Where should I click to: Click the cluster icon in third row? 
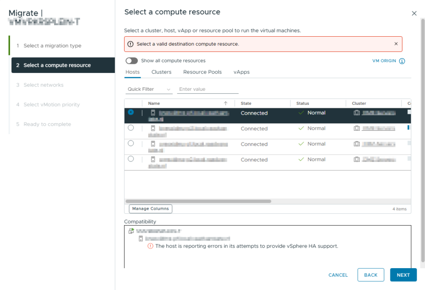coord(357,144)
